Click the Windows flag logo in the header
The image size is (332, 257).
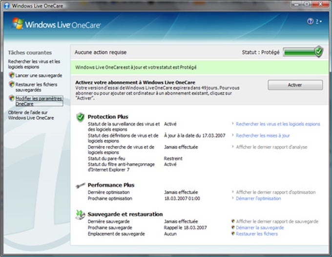pos(18,23)
